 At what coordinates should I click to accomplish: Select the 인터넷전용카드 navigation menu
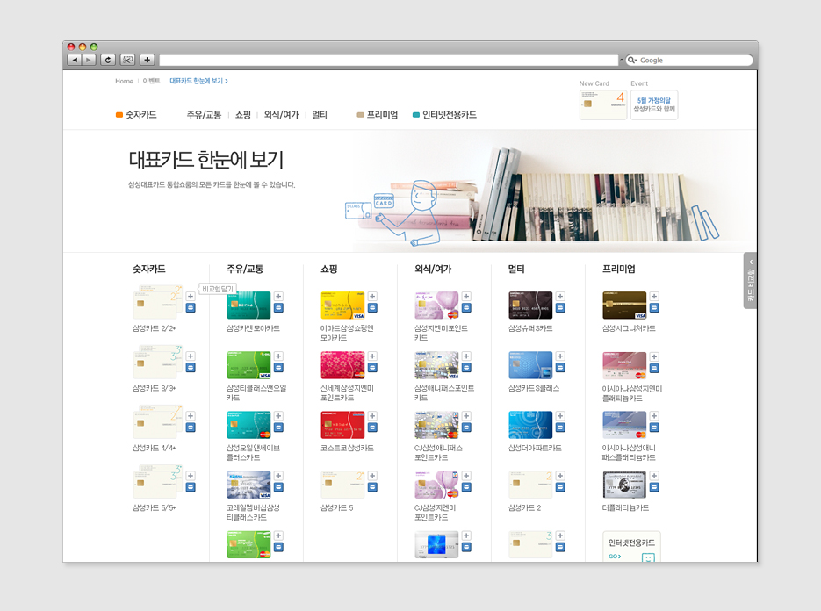[444, 115]
